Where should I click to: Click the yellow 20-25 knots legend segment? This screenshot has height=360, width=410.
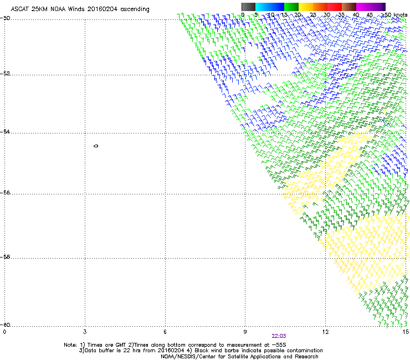point(306,7)
